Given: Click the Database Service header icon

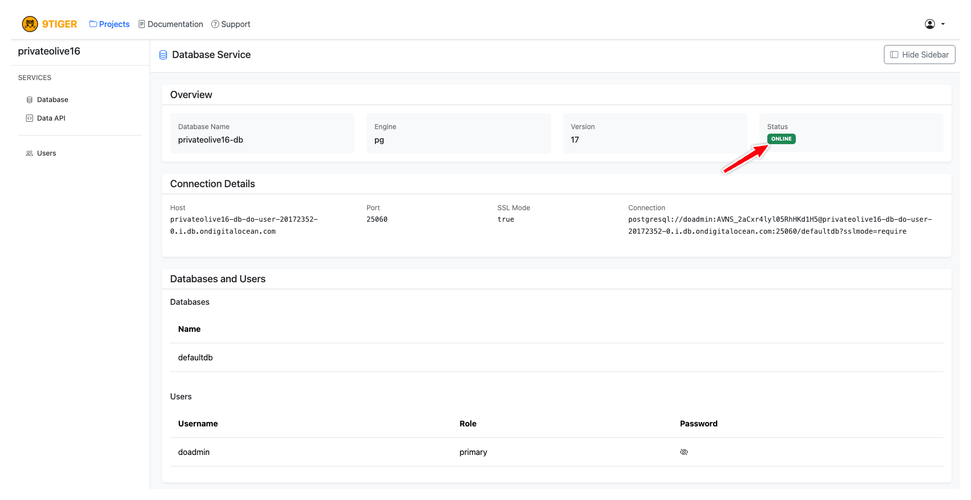Looking at the screenshot, I should pyautogui.click(x=163, y=55).
